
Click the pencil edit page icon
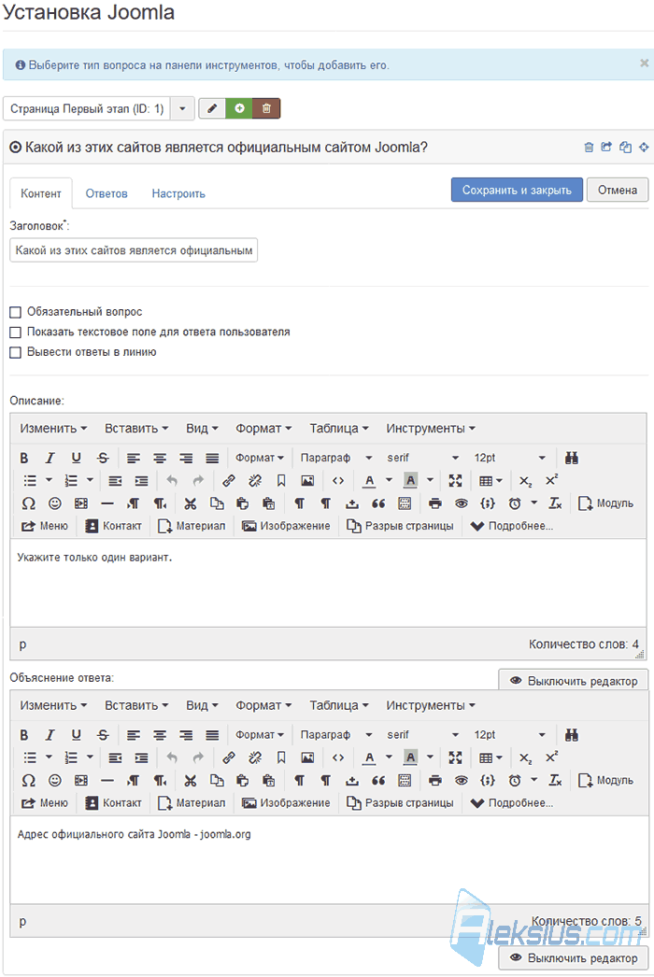coord(213,108)
